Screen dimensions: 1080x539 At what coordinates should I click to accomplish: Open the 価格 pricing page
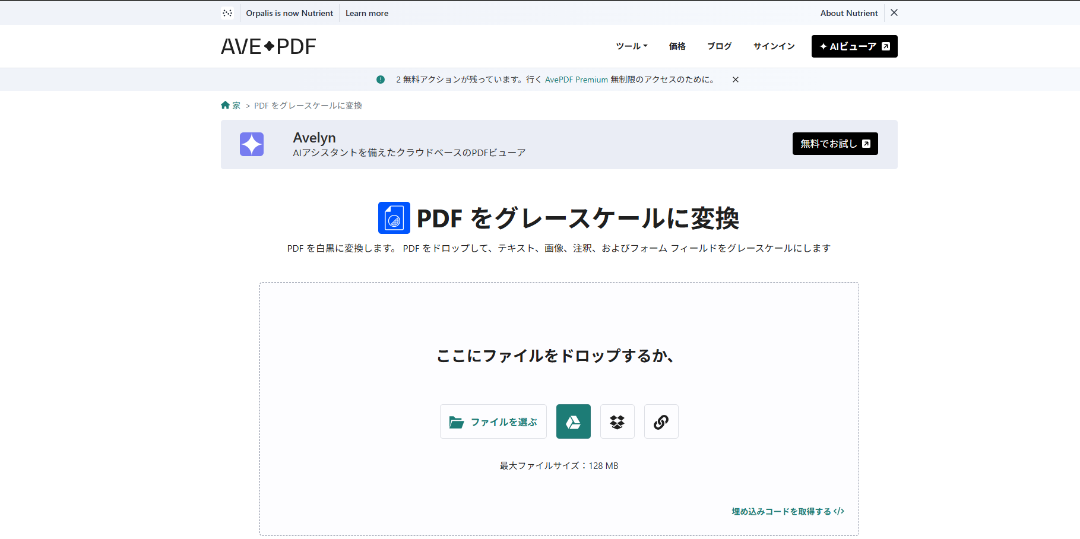tap(677, 46)
